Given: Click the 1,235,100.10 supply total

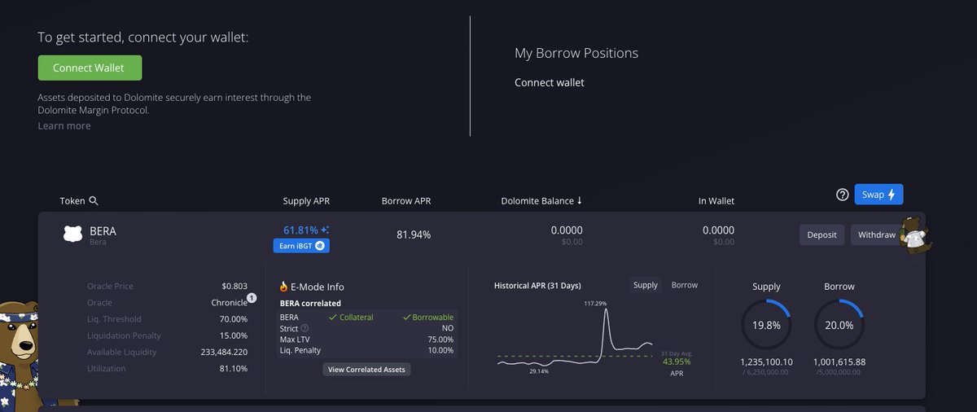Looking at the screenshot, I should (x=766, y=362).
